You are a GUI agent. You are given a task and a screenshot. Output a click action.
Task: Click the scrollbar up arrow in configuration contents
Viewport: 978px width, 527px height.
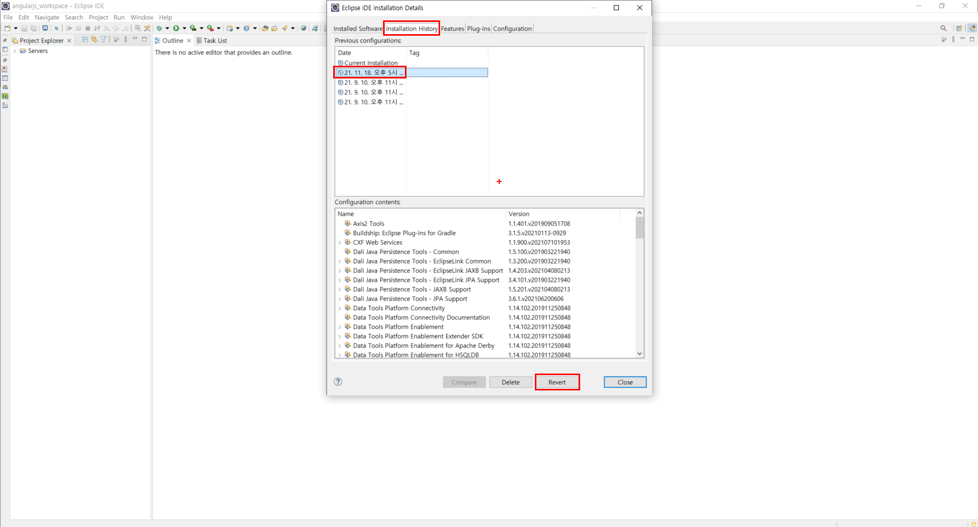639,213
